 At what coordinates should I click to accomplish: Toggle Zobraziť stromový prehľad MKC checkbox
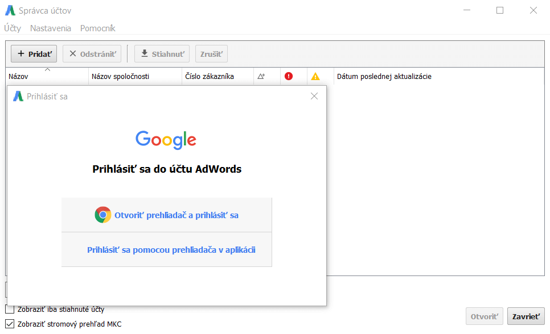click(x=10, y=324)
